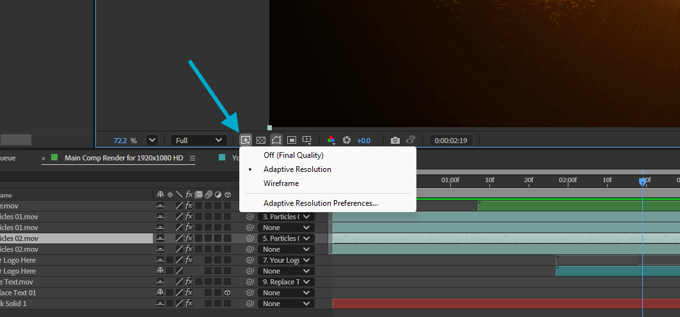Screen dimensions: 680x317
Task: Toggle fx switch on 'k Solid 1' layer
Action: click(x=189, y=304)
